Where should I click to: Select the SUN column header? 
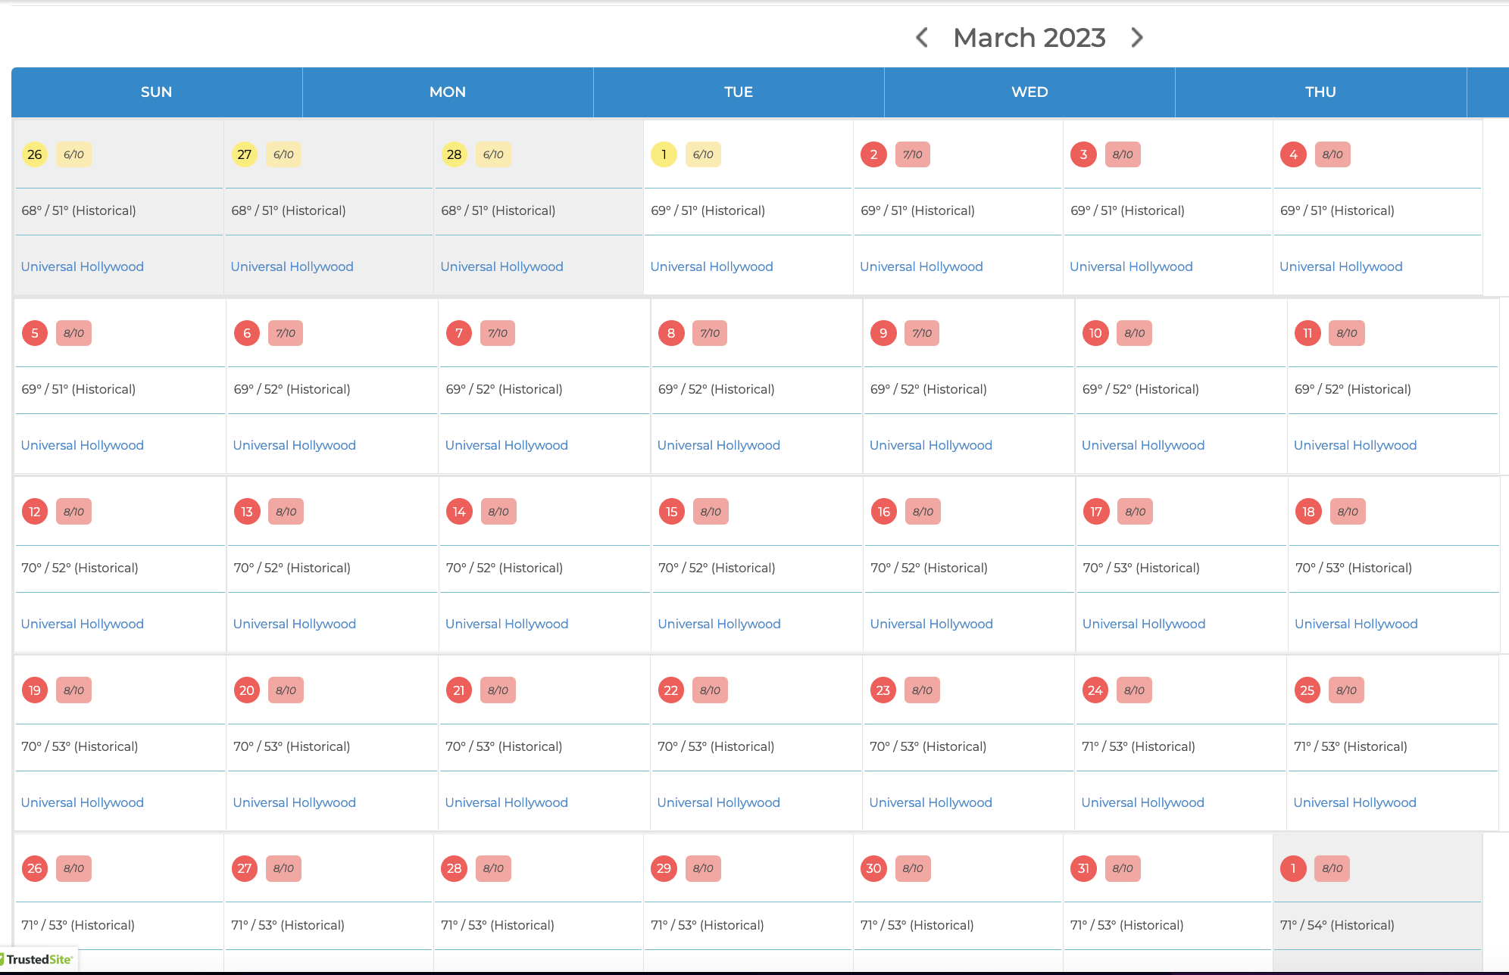click(157, 92)
